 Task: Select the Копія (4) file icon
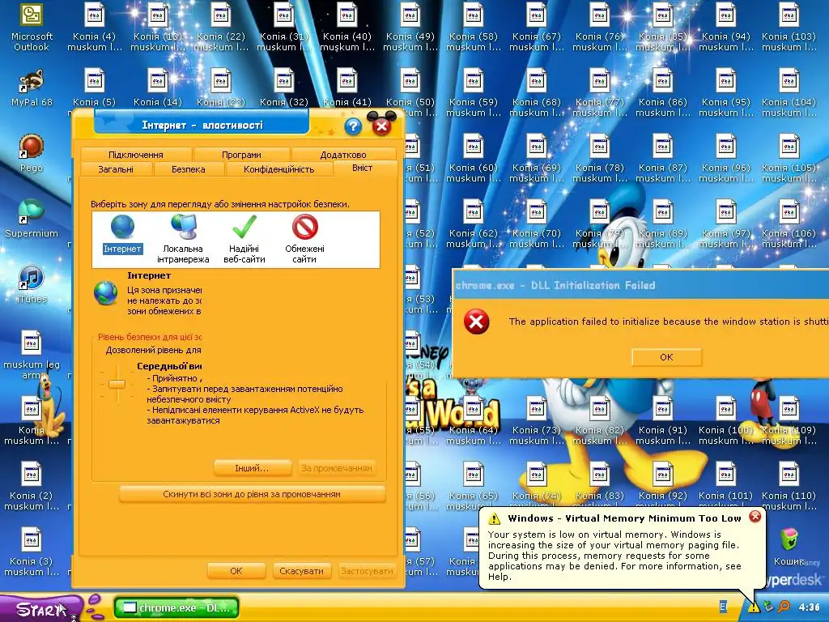95,15
